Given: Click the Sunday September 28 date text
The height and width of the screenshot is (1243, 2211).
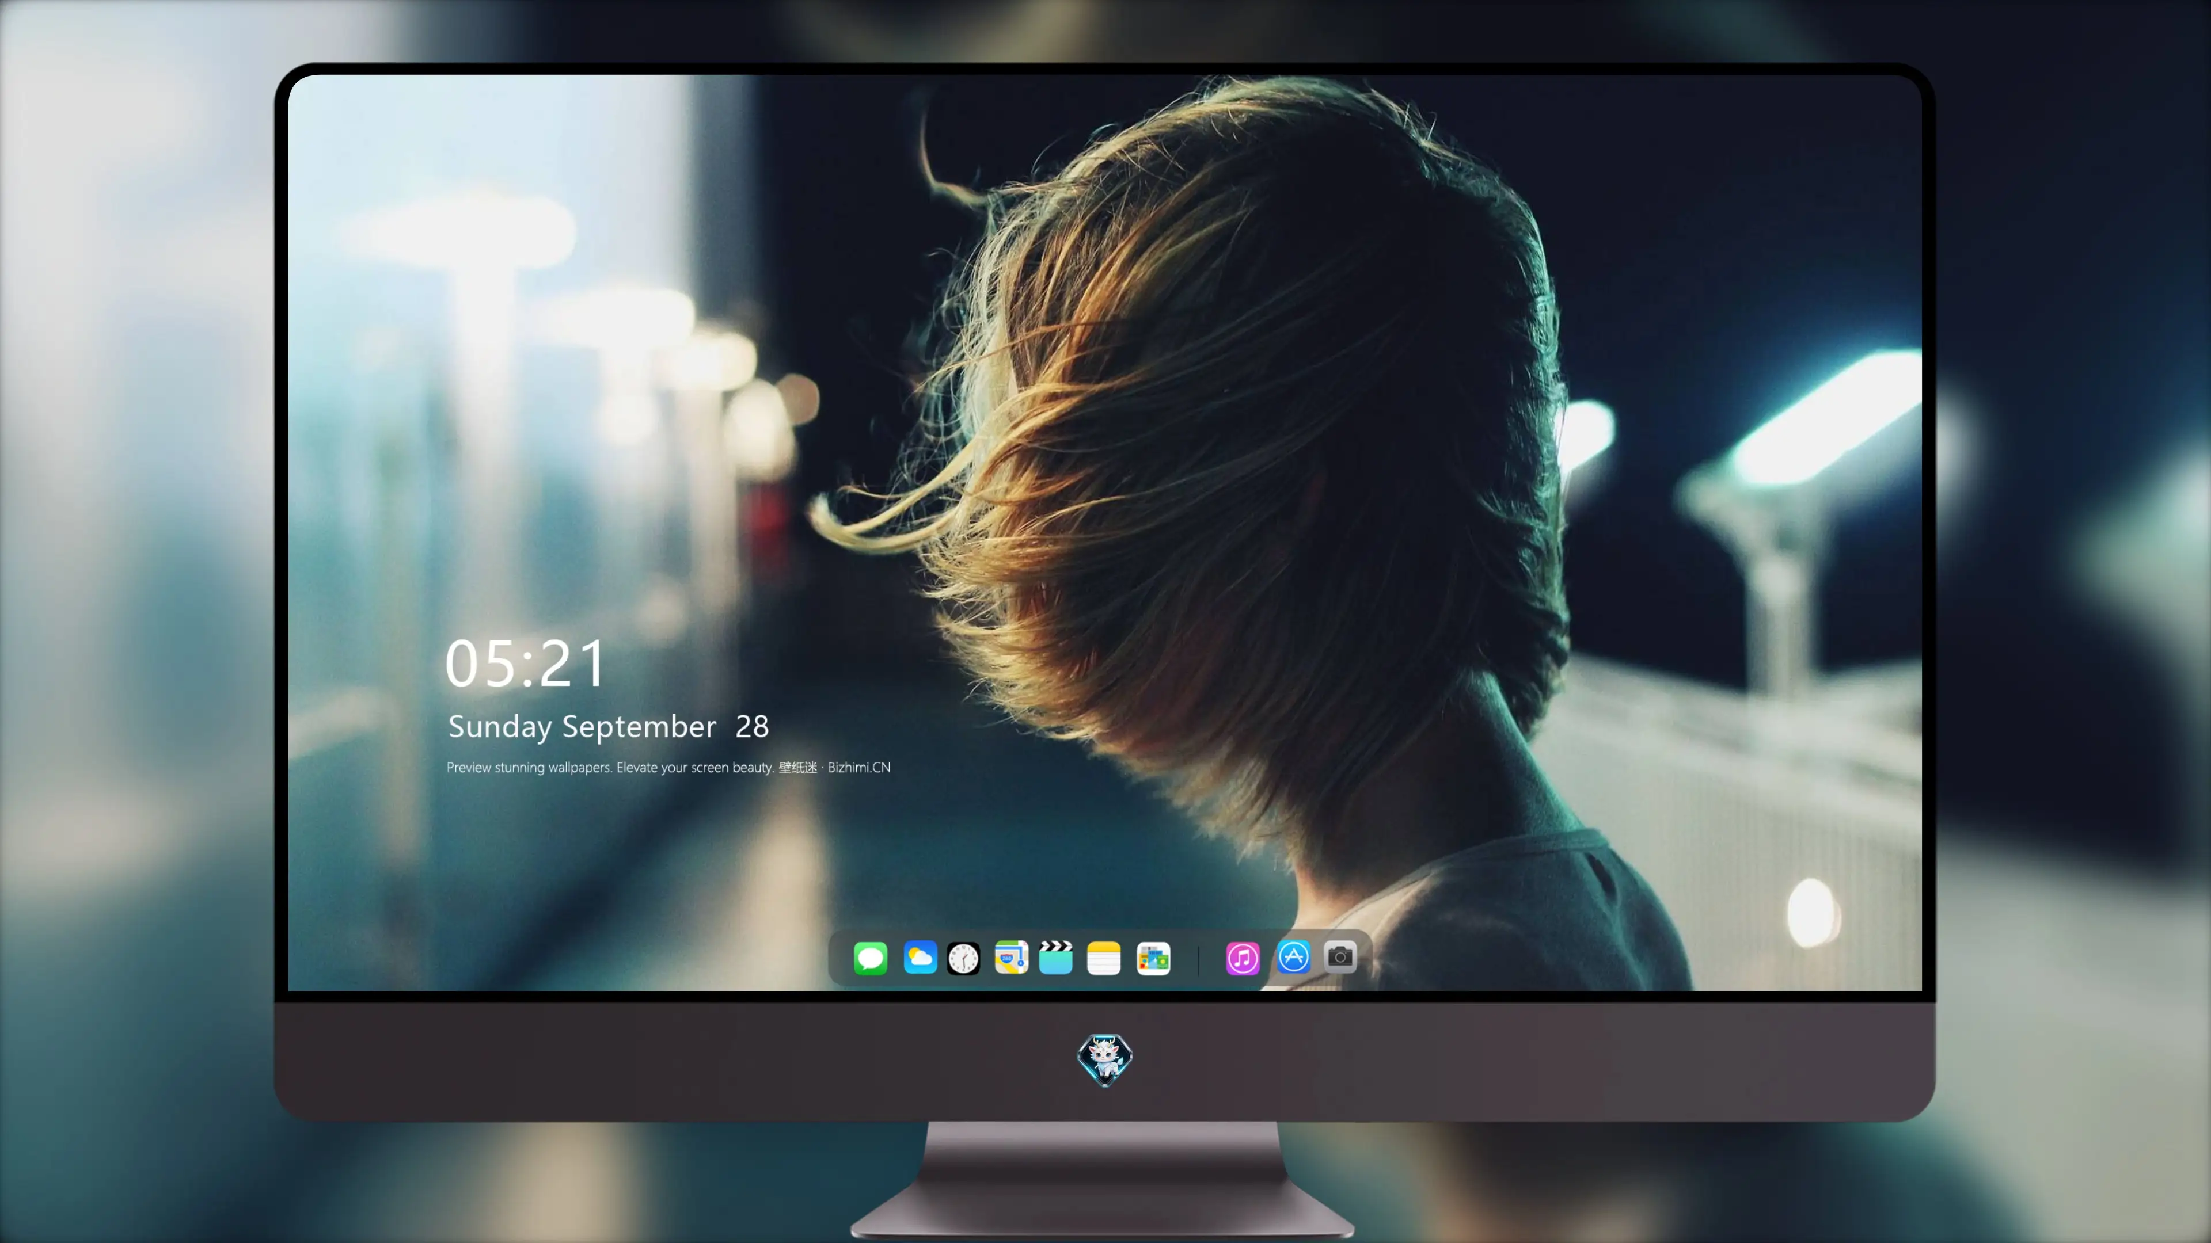Looking at the screenshot, I should 607,727.
